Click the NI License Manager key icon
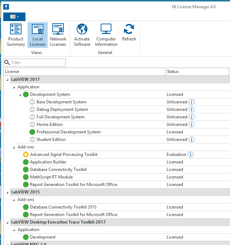Viewport: 230px width, 245px height. click(x=6, y=7)
